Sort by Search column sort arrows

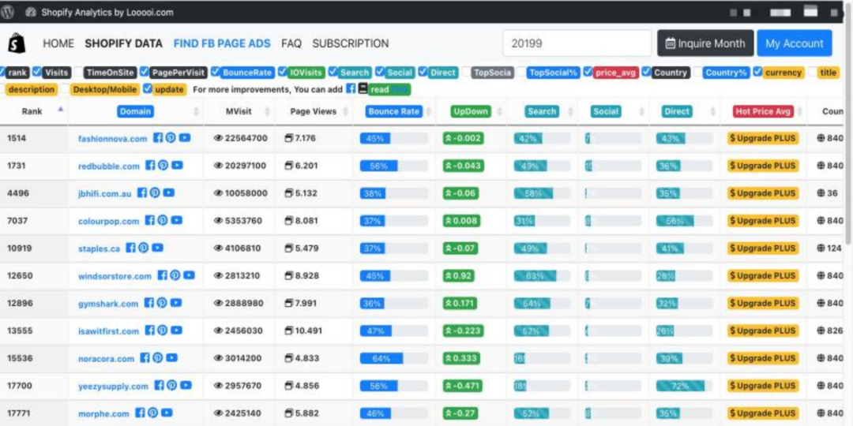click(x=570, y=111)
